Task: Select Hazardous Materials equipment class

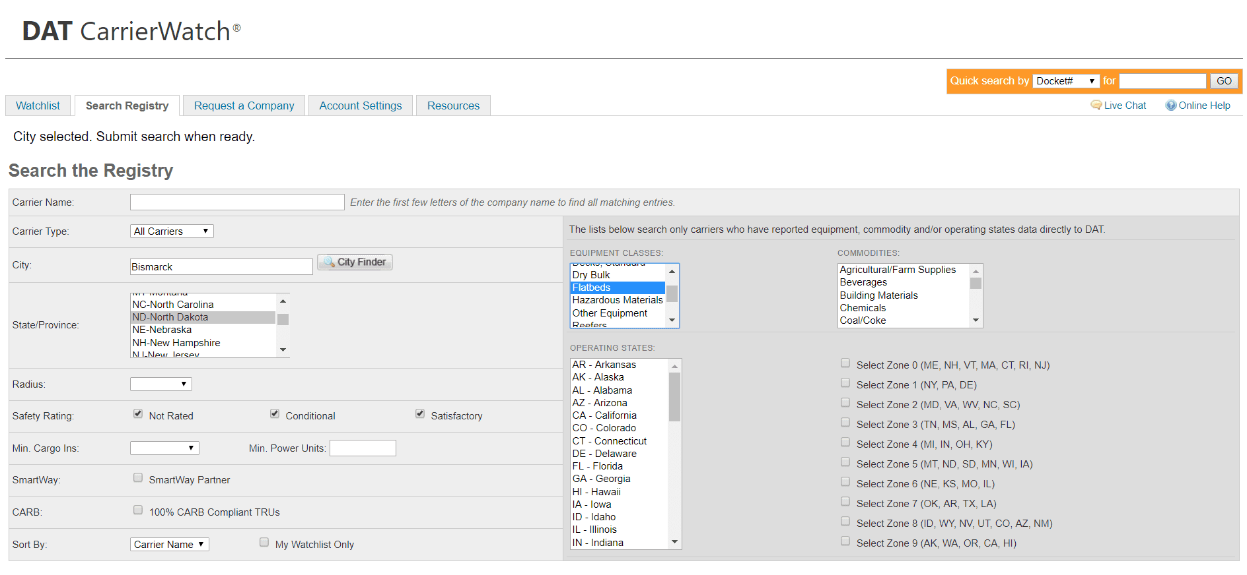Action: (x=618, y=300)
